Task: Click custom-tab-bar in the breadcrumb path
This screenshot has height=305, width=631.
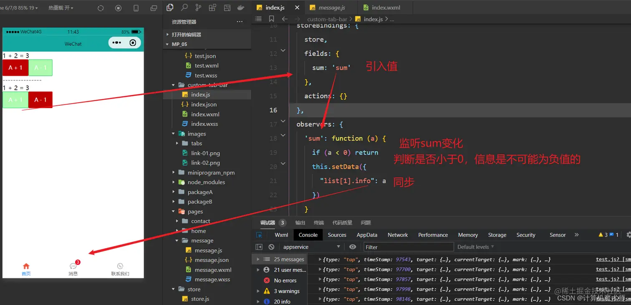Action: [x=327, y=19]
